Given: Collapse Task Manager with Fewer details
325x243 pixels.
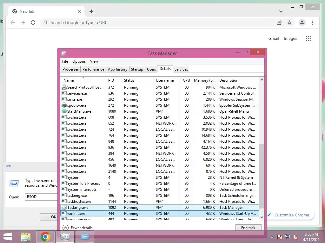Looking at the screenshot, I should pos(77,228).
